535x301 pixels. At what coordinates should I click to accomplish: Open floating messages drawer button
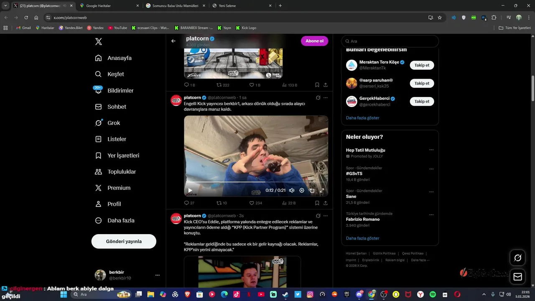(517, 277)
